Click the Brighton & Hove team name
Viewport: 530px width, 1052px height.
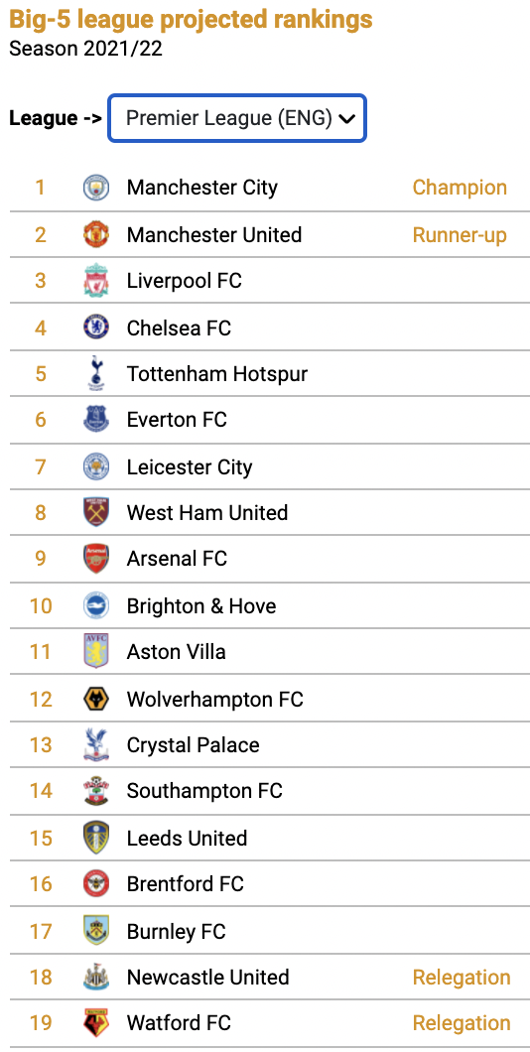point(201,605)
